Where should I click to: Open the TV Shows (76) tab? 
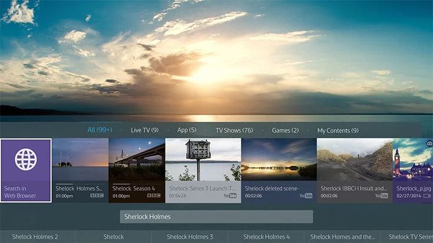pos(234,130)
